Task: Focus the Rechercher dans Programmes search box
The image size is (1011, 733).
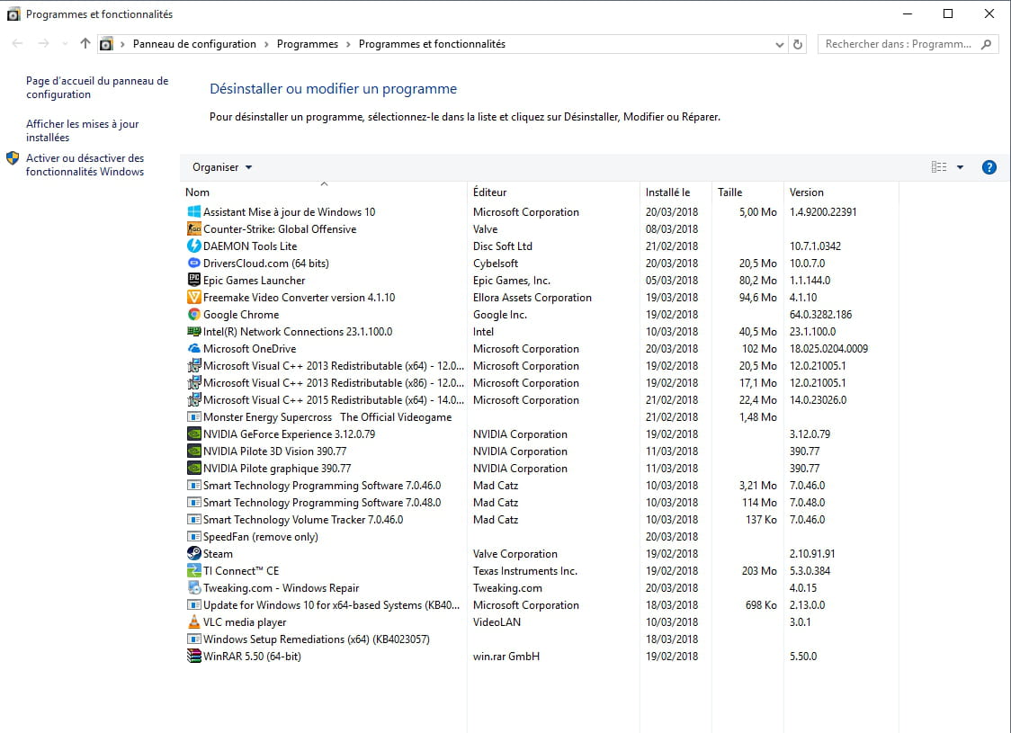Action: pyautogui.click(x=898, y=44)
